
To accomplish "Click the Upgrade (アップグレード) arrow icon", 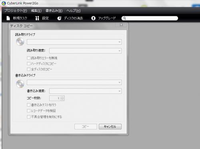I will point(93,18).
